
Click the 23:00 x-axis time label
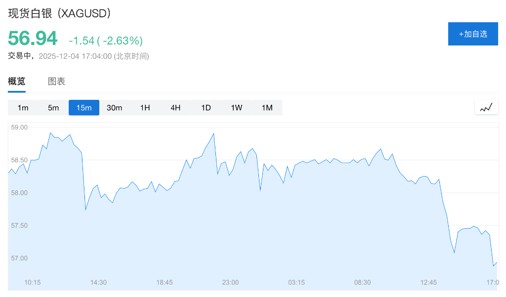(x=230, y=282)
